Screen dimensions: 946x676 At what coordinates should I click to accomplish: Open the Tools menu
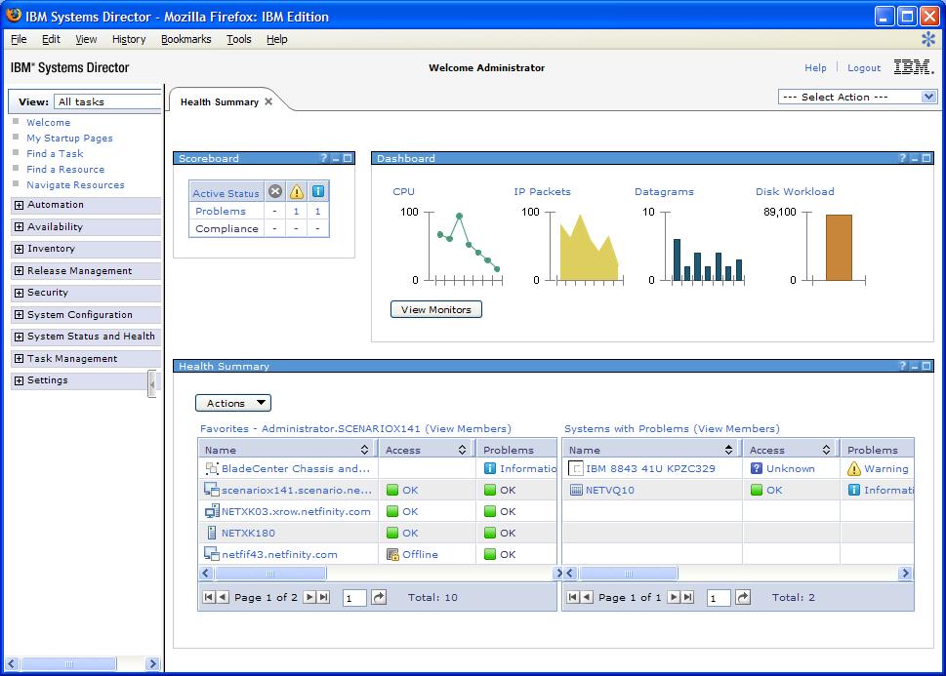click(239, 39)
